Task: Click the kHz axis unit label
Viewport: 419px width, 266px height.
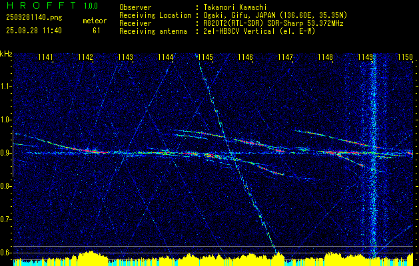Action: (6, 54)
